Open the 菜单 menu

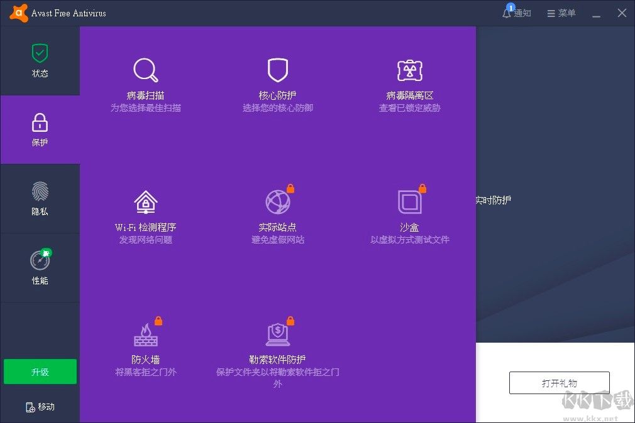point(560,13)
